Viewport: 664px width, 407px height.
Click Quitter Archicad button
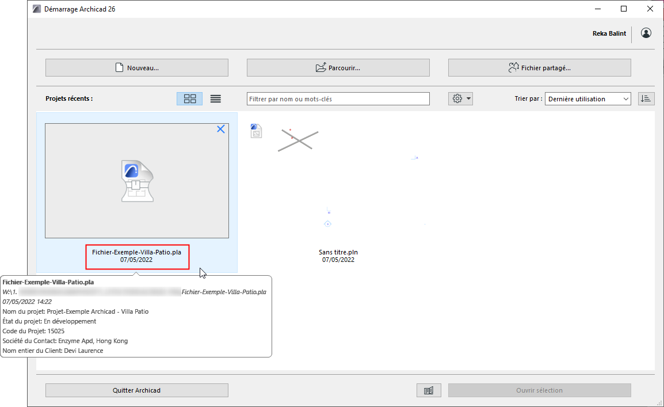coord(137,390)
